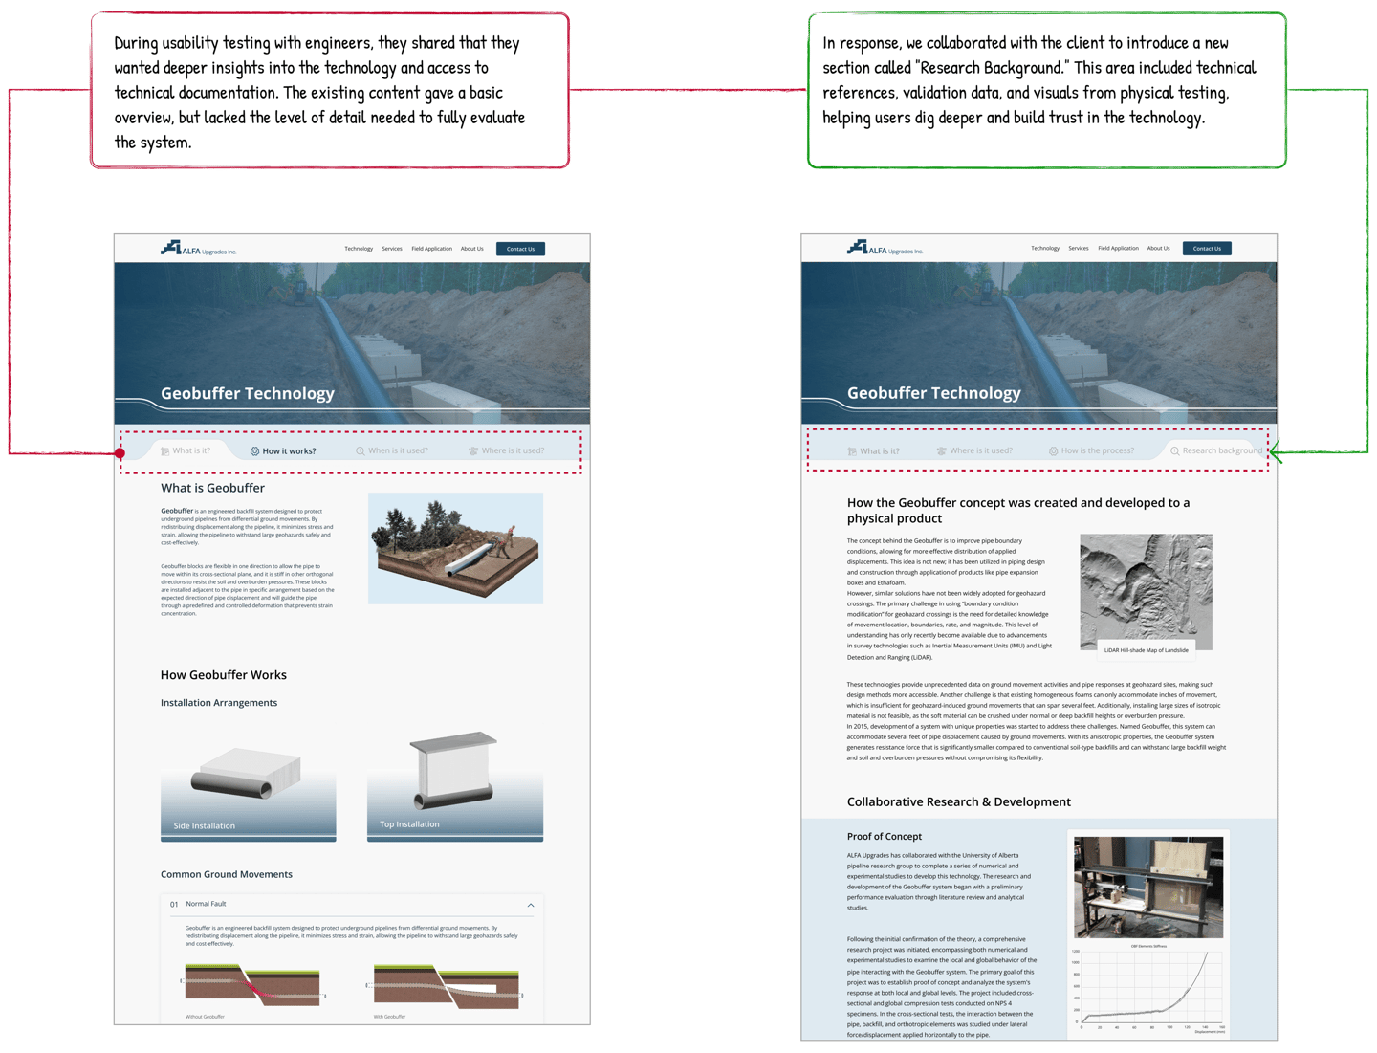
Task: Click the 'How Geobuffer Works' heading
Action: [x=224, y=675]
